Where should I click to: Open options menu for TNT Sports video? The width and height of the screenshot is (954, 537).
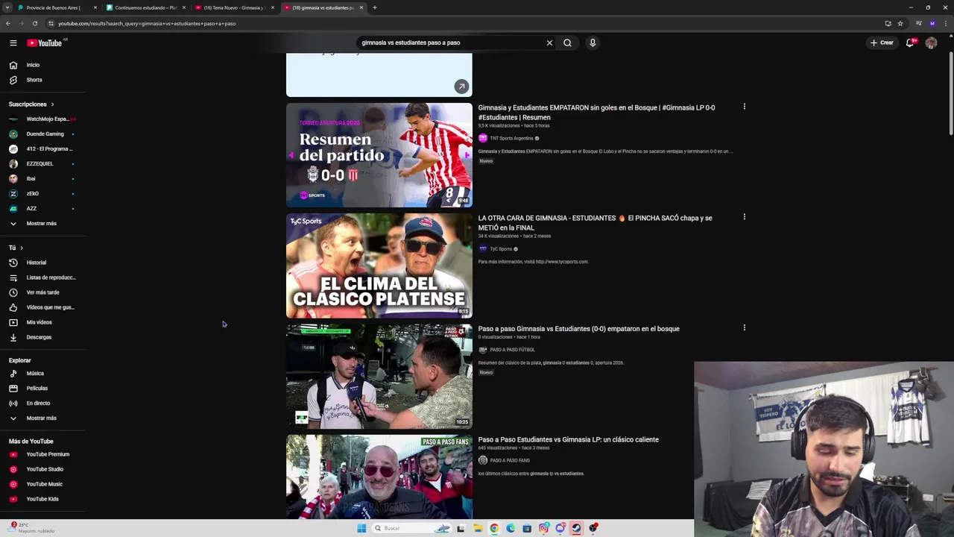coord(744,107)
